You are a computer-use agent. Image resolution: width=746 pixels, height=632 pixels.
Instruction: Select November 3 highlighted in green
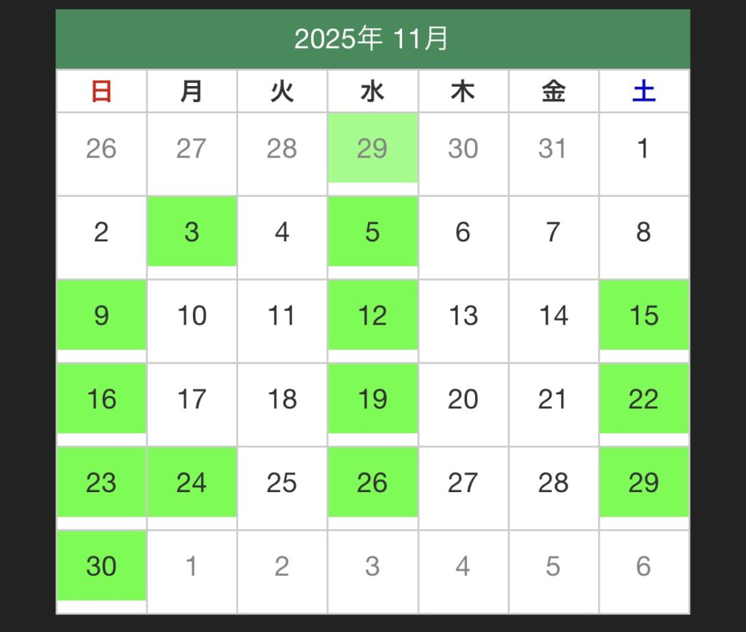pos(192,232)
